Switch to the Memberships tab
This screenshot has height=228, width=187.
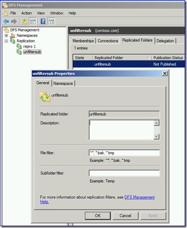coord(83,41)
